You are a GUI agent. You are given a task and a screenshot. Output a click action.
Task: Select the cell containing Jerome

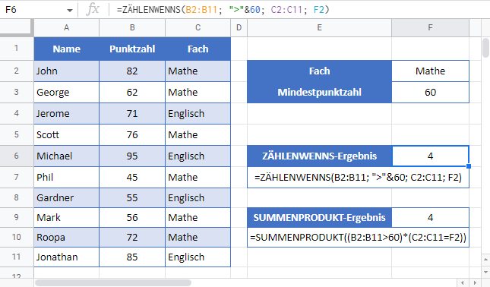pos(67,113)
